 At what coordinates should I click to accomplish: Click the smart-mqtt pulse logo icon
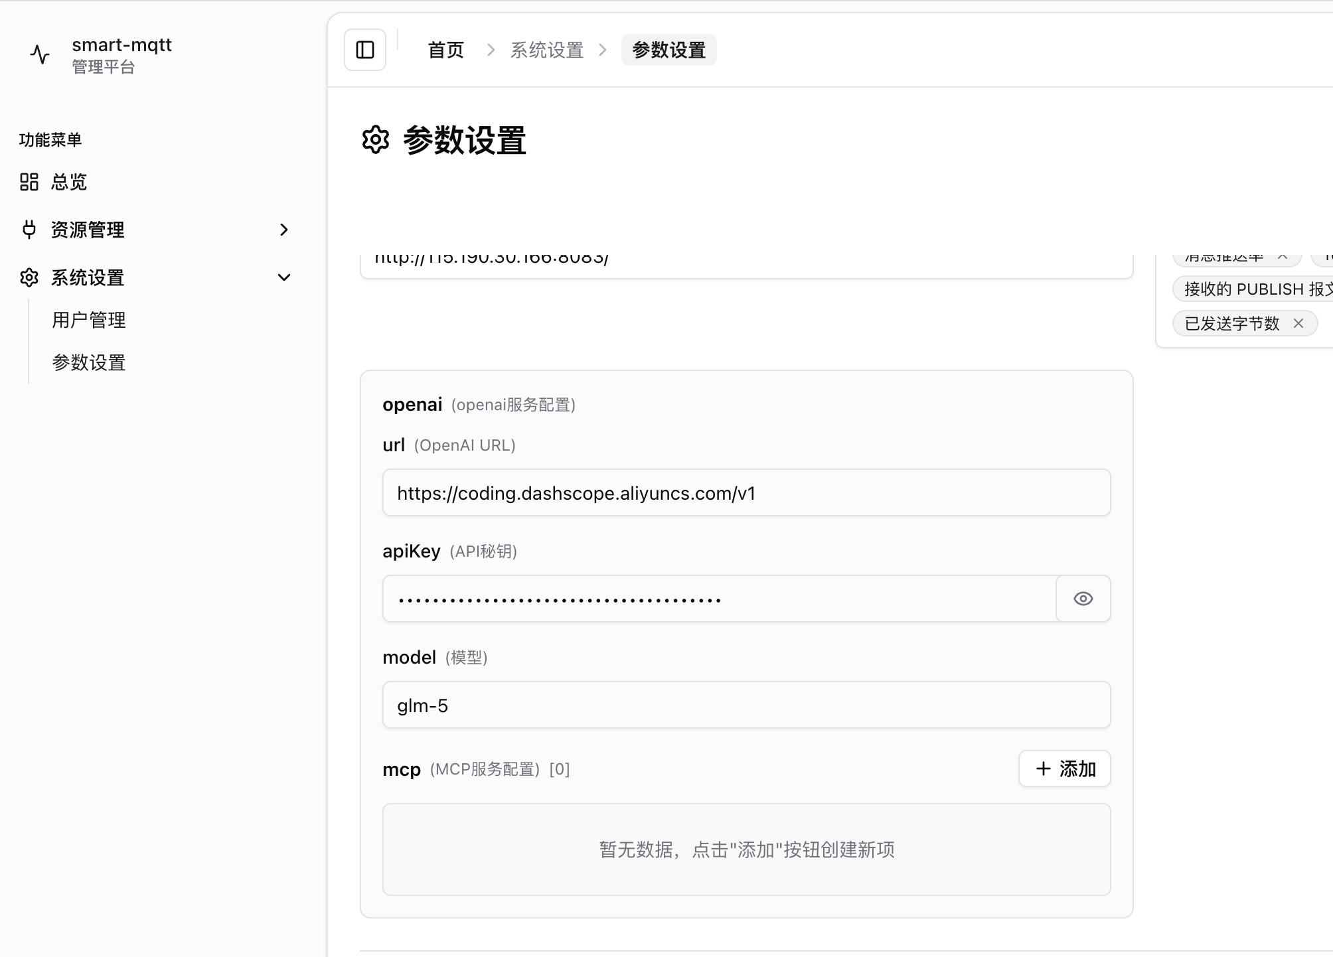[x=40, y=54]
